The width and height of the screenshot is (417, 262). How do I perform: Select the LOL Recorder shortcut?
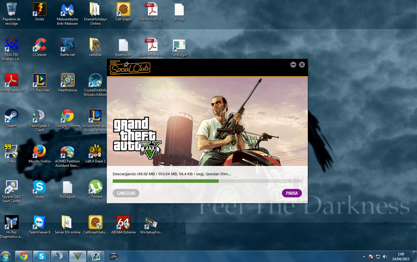click(x=40, y=83)
